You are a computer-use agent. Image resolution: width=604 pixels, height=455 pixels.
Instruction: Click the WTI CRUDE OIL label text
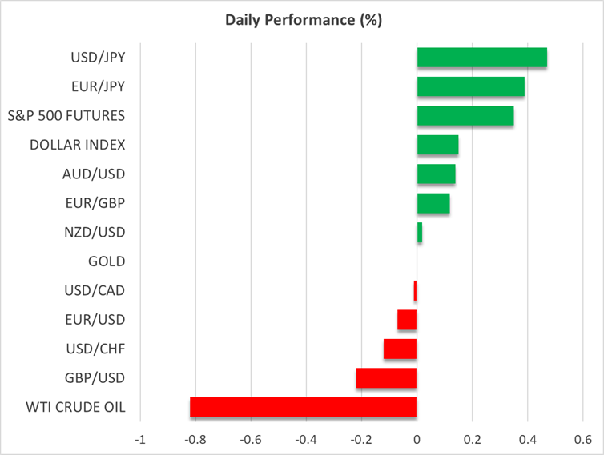(x=77, y=407)
